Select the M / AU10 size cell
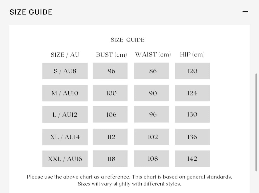This screenshot has width=259, height=193. (65, 93)
